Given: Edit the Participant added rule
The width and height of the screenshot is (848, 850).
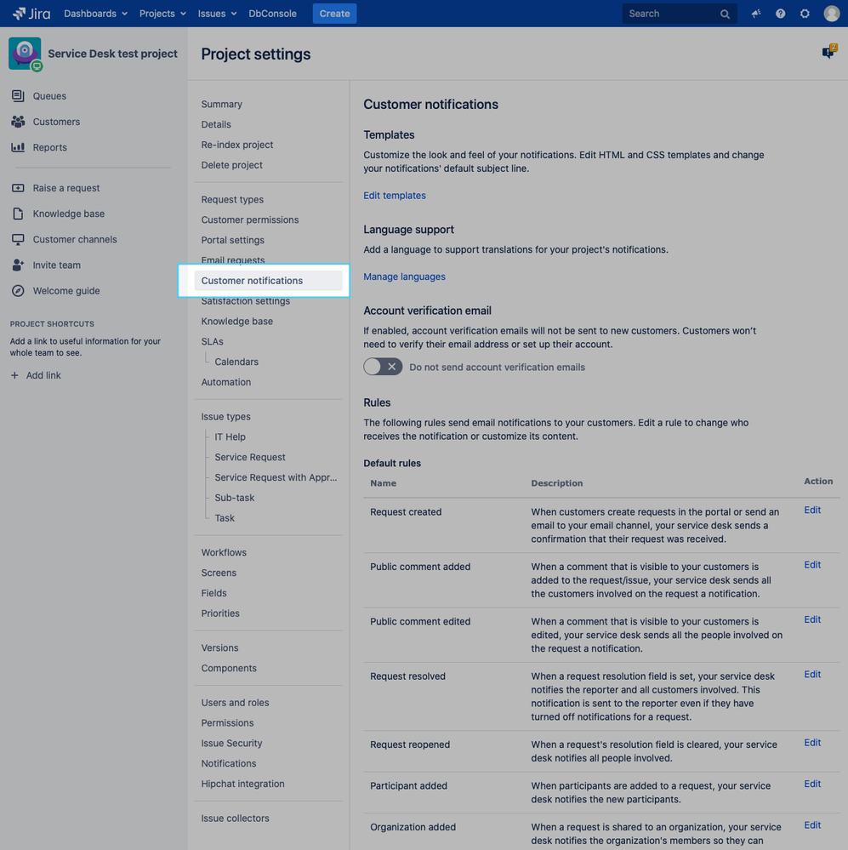Looking at the screenshot, I should tap(812, 784).
